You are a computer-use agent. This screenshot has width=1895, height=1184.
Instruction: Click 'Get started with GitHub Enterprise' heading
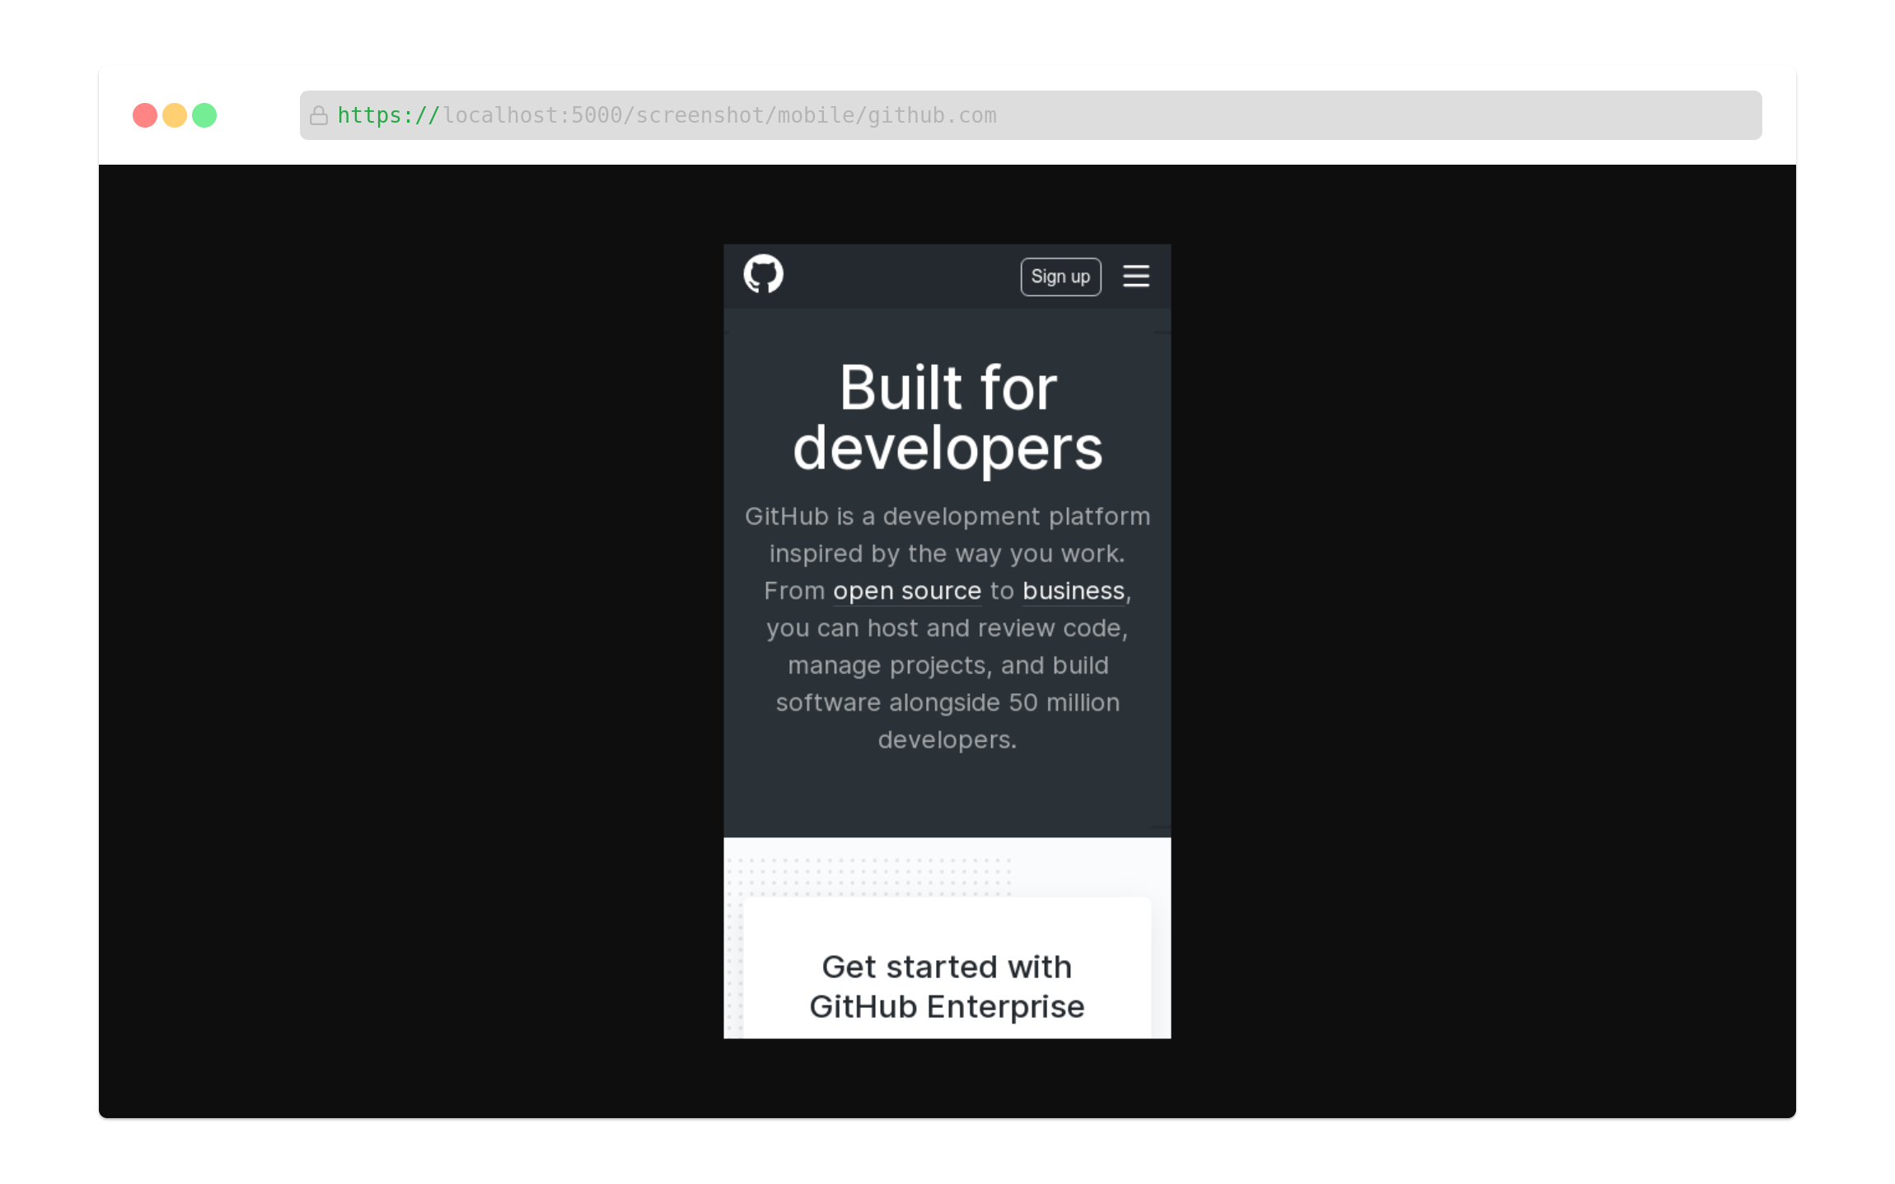coord(947,986)
